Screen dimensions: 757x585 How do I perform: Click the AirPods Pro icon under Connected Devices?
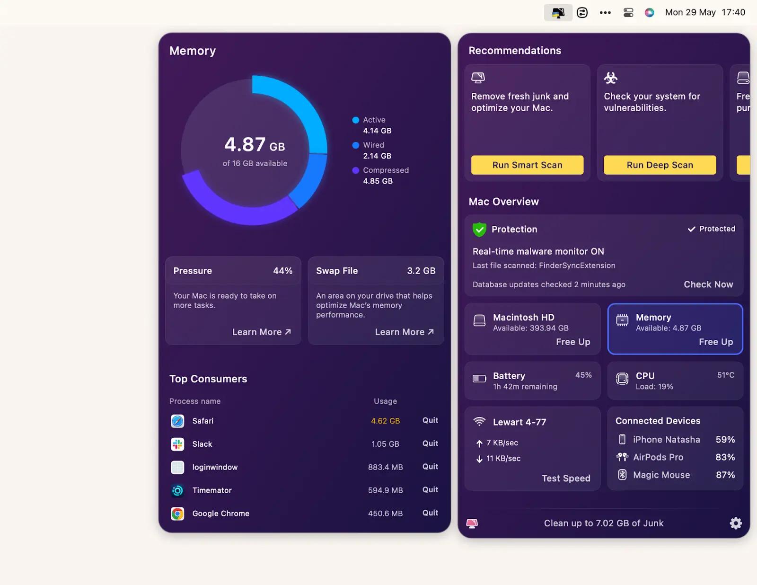click(622, 457)
